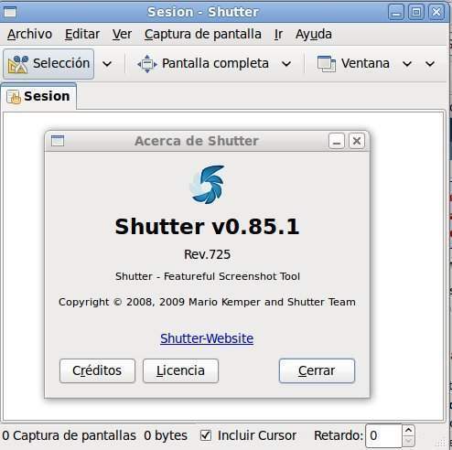Click the '0 bytes' status bar text
This screenshot has width=452, height=450.
click(166, 435)
